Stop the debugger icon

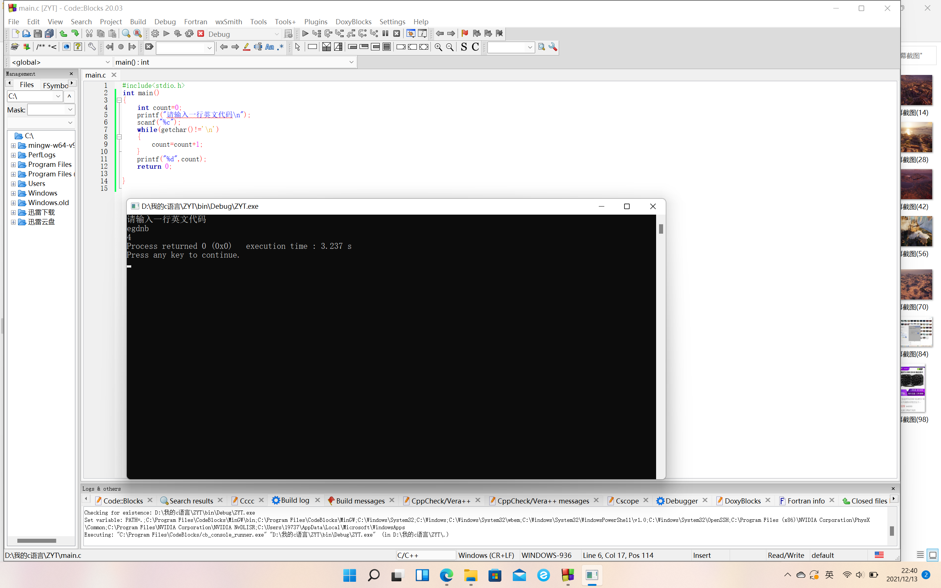pos(397,33)
